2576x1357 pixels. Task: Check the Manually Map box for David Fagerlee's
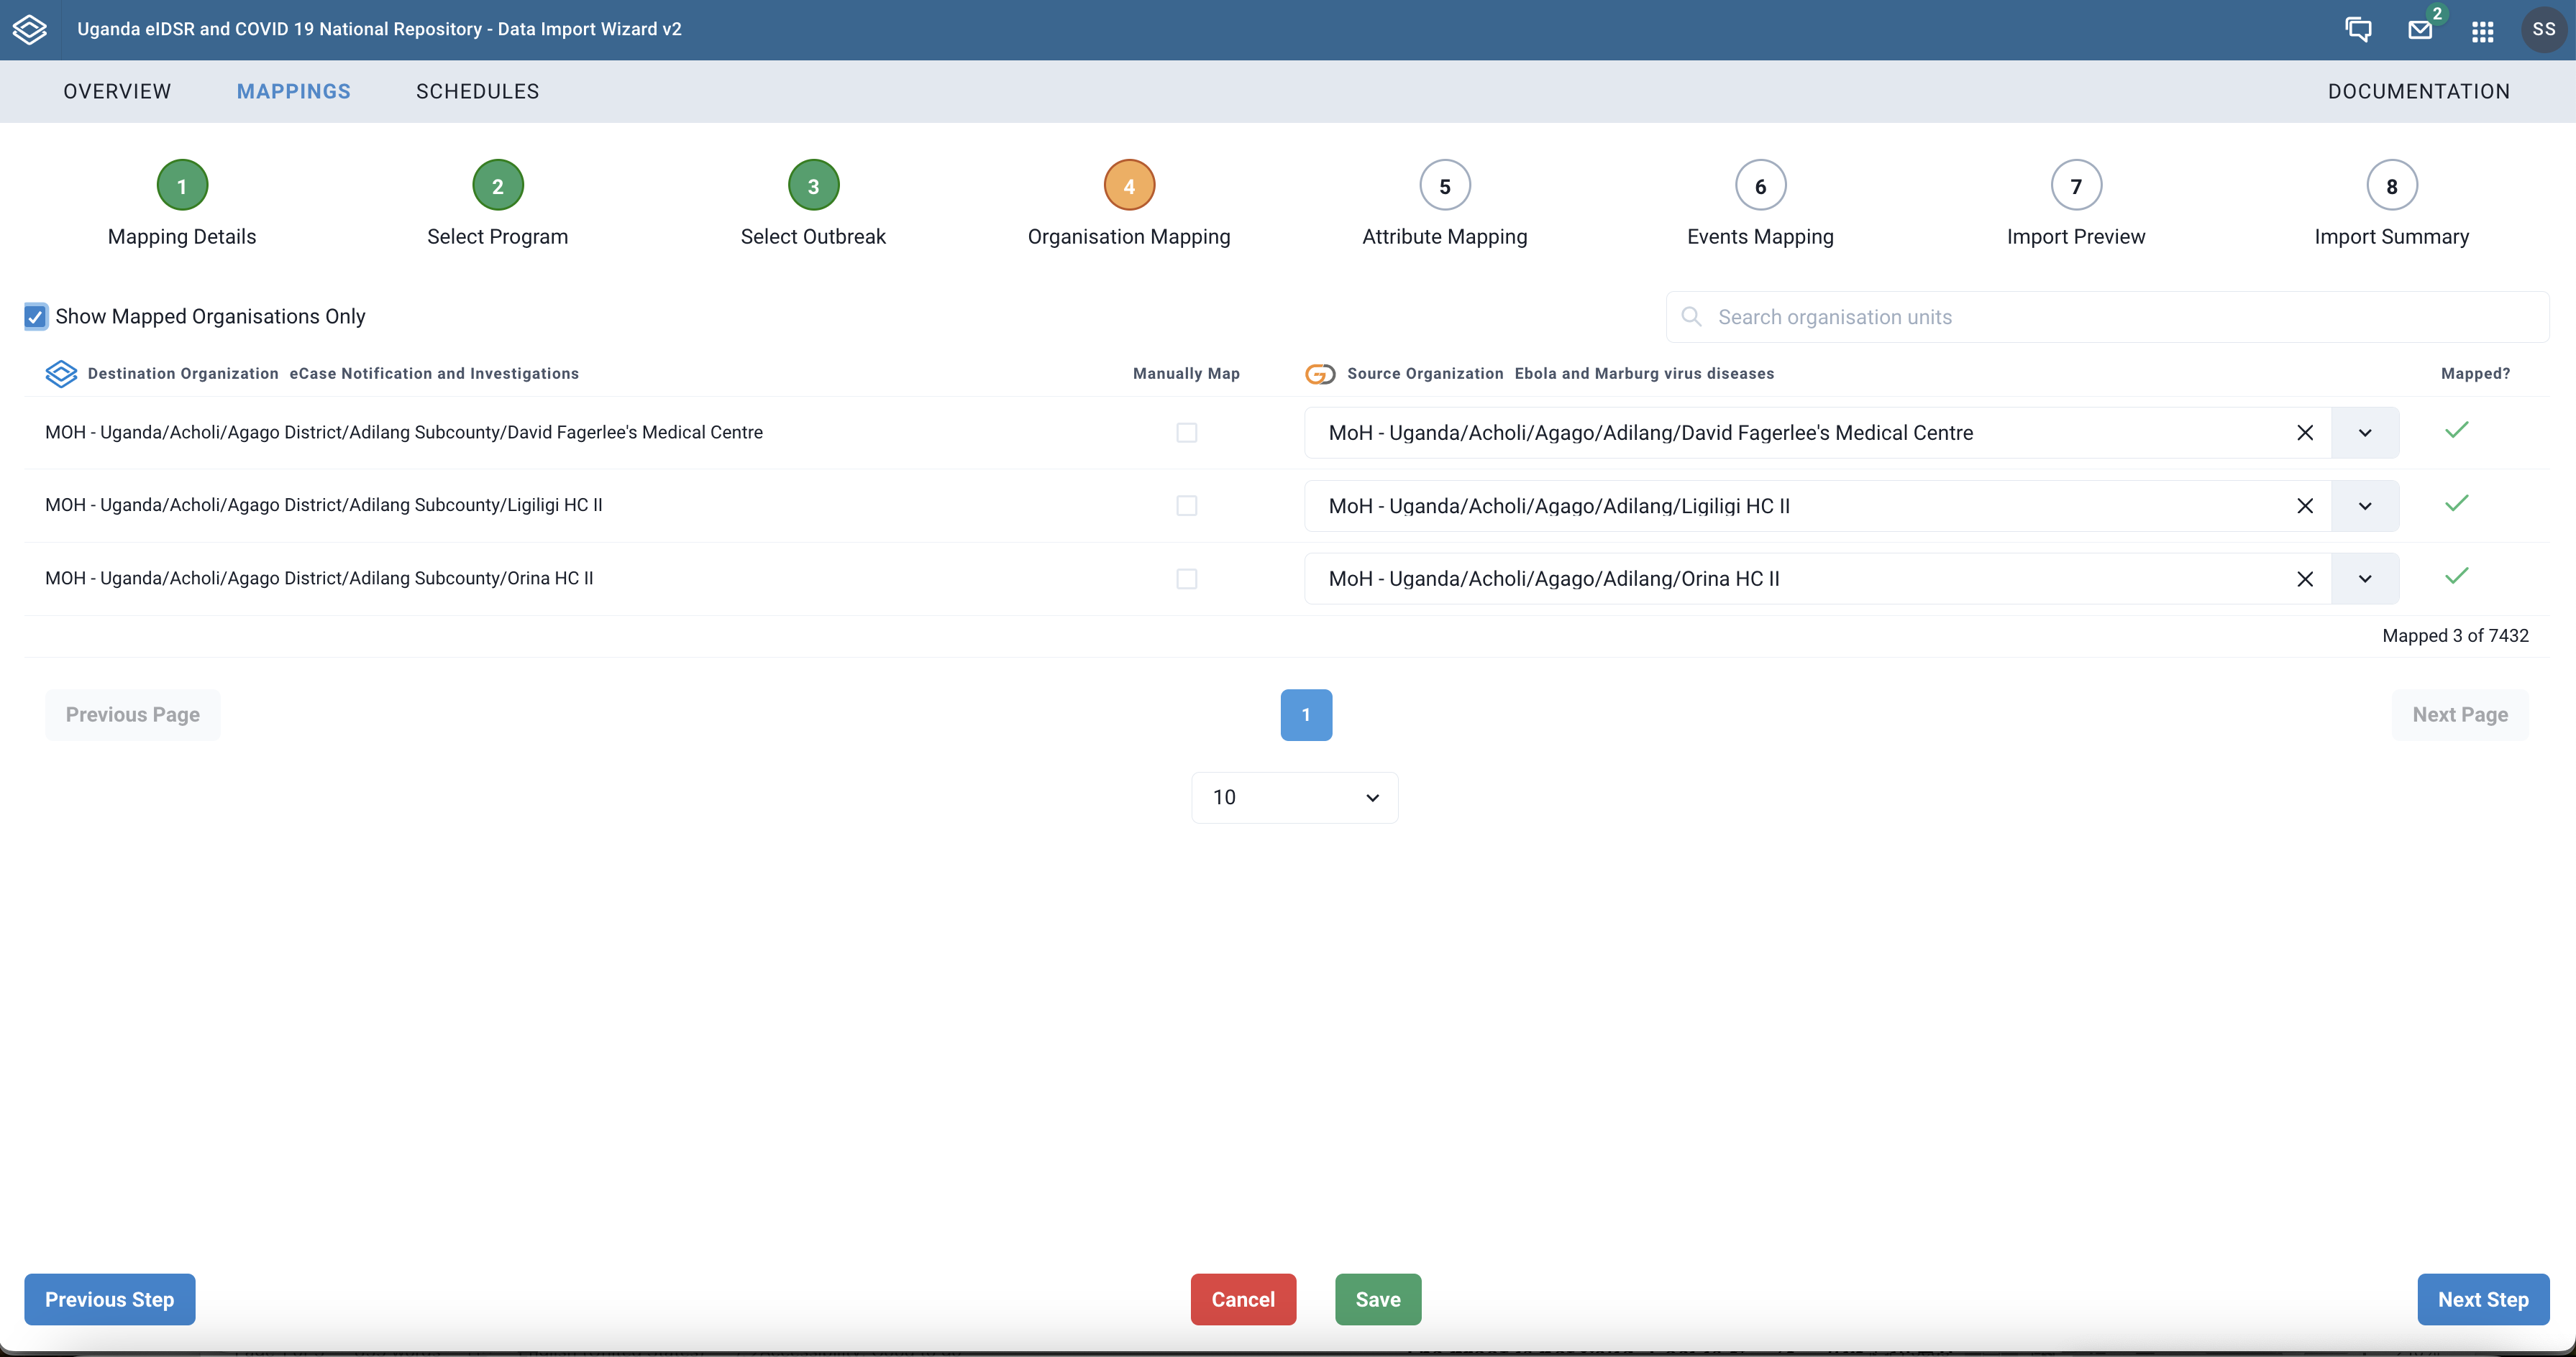(1186, 431)
